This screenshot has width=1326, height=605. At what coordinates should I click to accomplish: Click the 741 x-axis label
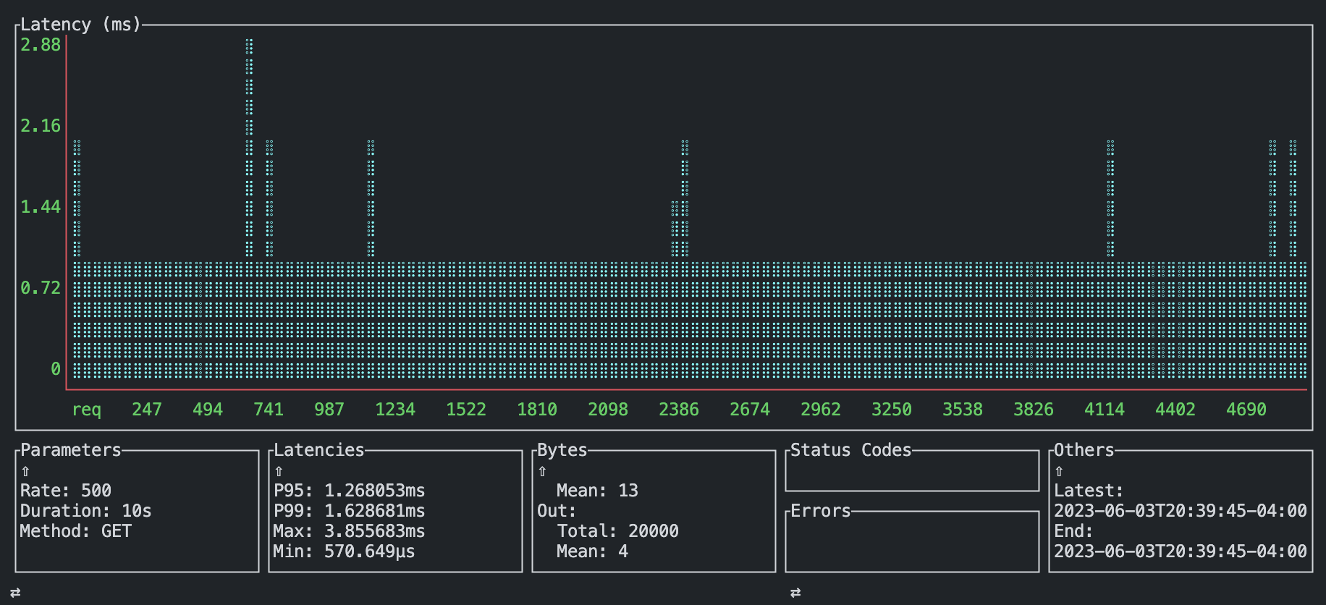(x=269, y=410)
